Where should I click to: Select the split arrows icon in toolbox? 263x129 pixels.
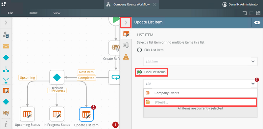6,69
